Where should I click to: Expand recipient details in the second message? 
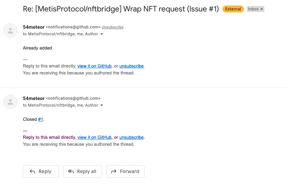102,106
